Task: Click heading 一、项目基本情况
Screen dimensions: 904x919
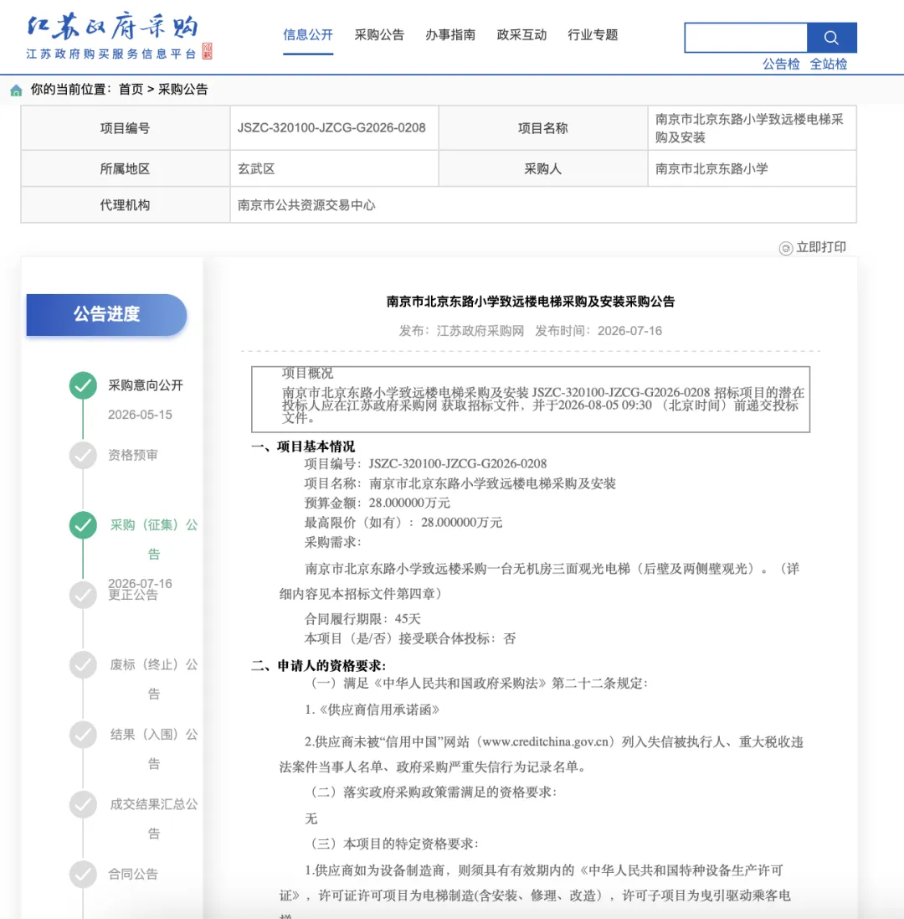Action: pos(303,447)
